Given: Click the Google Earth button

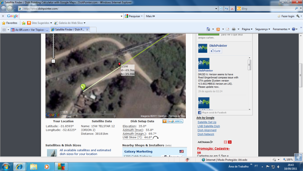Looking at the screenshot, I should click(173, 121).
